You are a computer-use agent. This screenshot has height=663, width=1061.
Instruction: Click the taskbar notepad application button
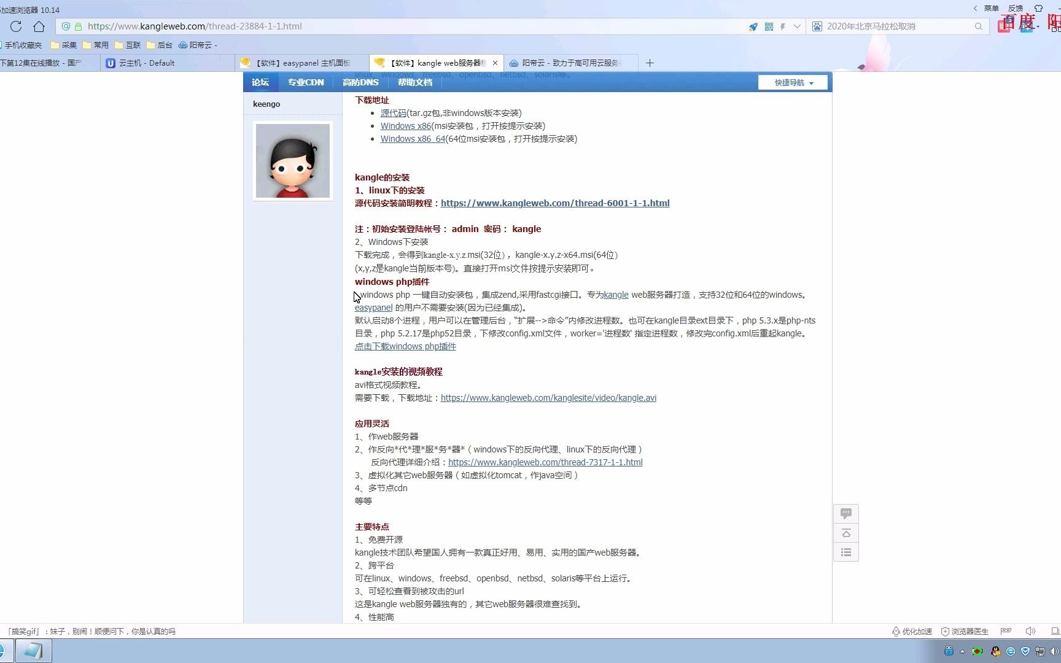33,651
